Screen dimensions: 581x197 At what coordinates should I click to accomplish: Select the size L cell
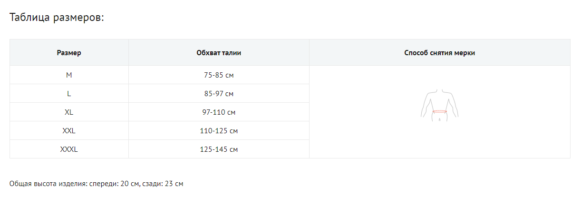point(69,94)
